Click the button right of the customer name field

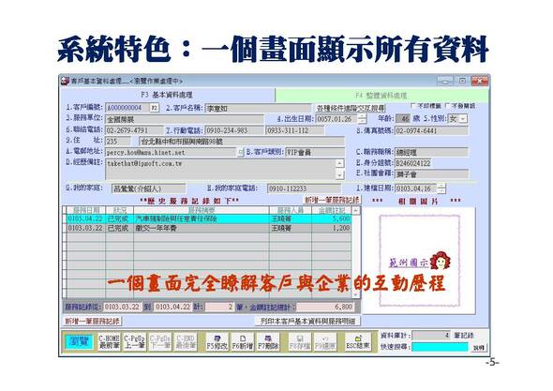pyautogui.click(x=351, y=108)
